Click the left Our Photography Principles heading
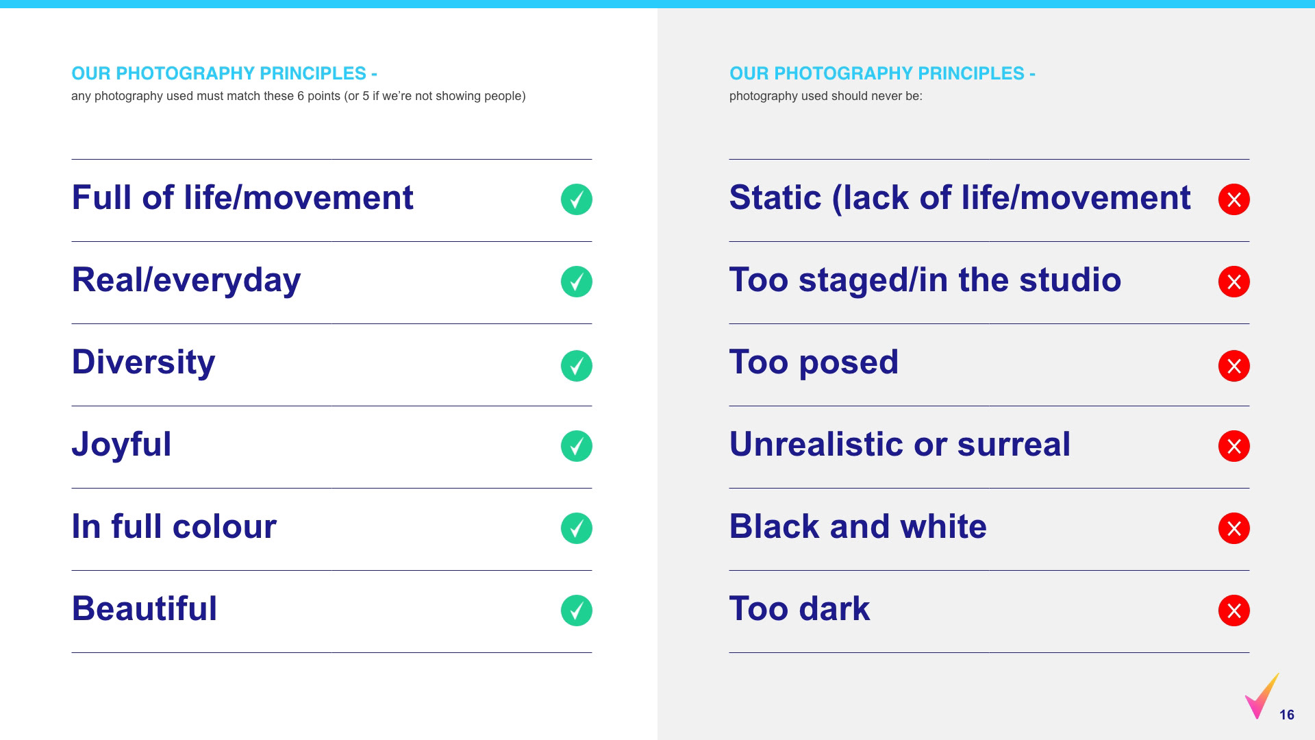 pos(224,73)
